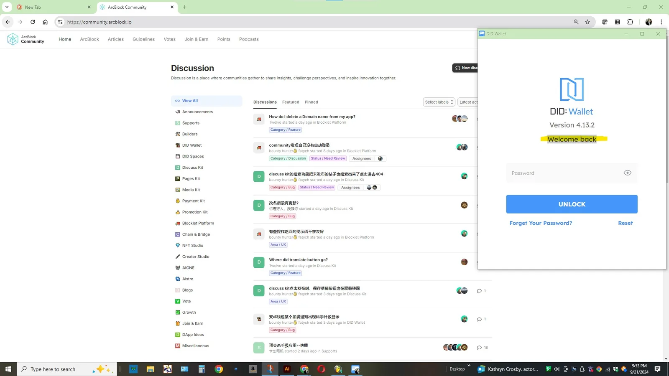
Task: Click the Reset link in DID Wallet
Action: pos(625,223)
